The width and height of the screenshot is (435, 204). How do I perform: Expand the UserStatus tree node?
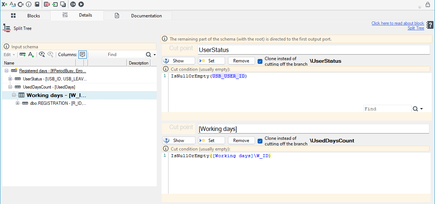pos(10,79)
